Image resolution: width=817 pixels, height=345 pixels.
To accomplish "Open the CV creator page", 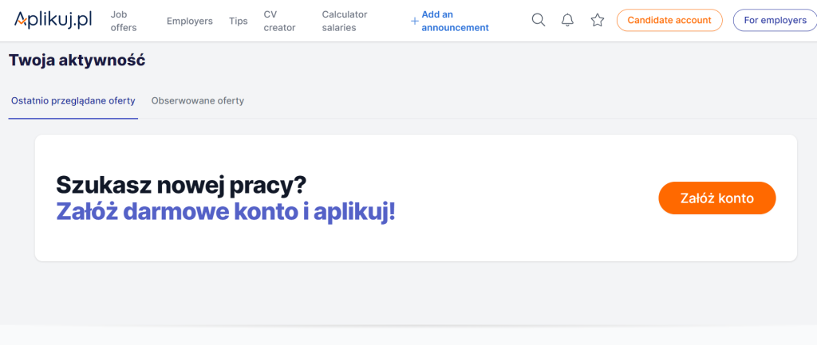I will click(x=279, y=21).
